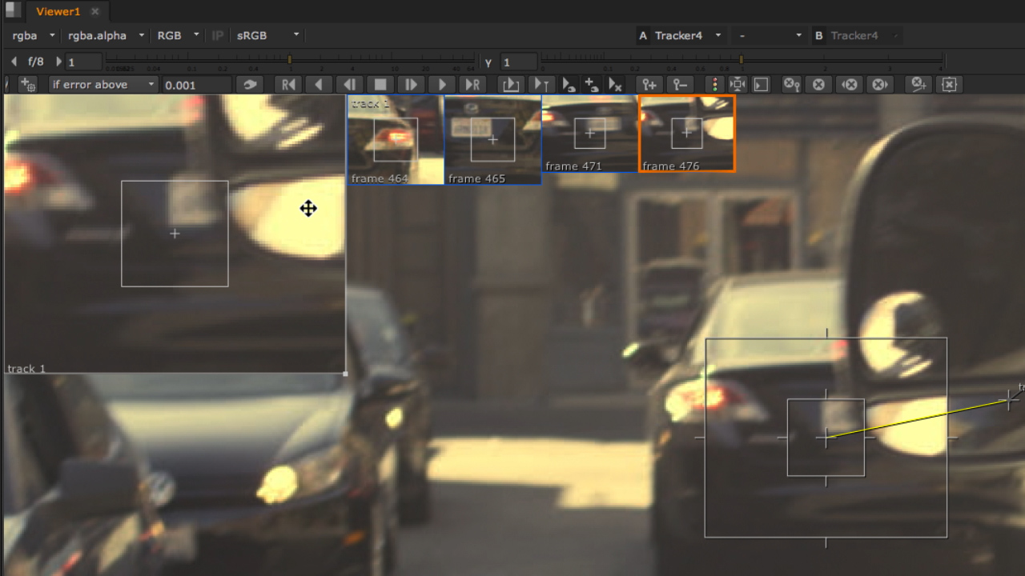The image size is (1025, 576).
Task: Click the zoom window resize corner handle
Action: [x=345, y=373]
